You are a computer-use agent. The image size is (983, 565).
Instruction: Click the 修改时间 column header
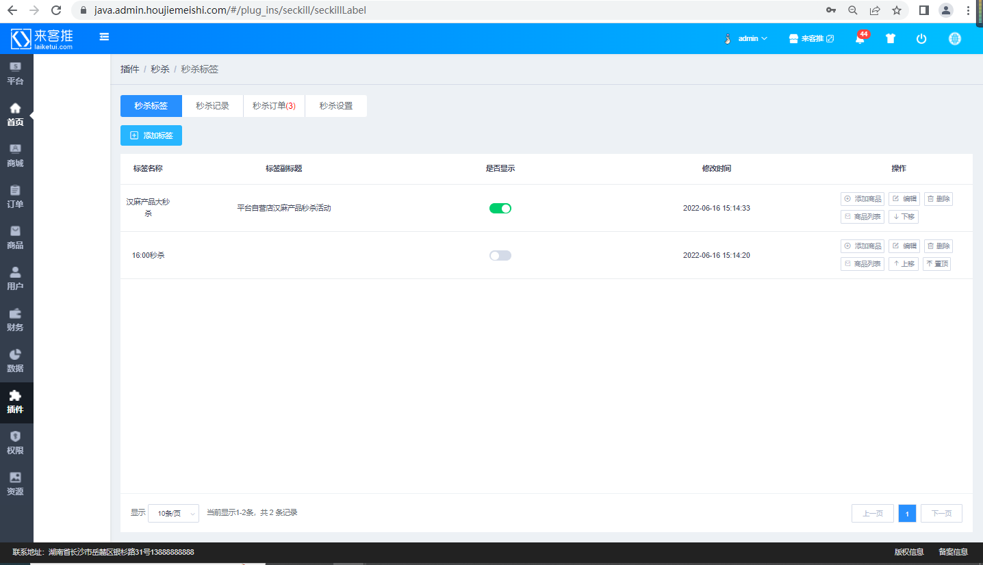pos(717,168)
